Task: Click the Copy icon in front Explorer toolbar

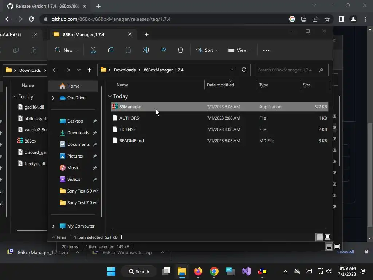Action: [111, 50]
